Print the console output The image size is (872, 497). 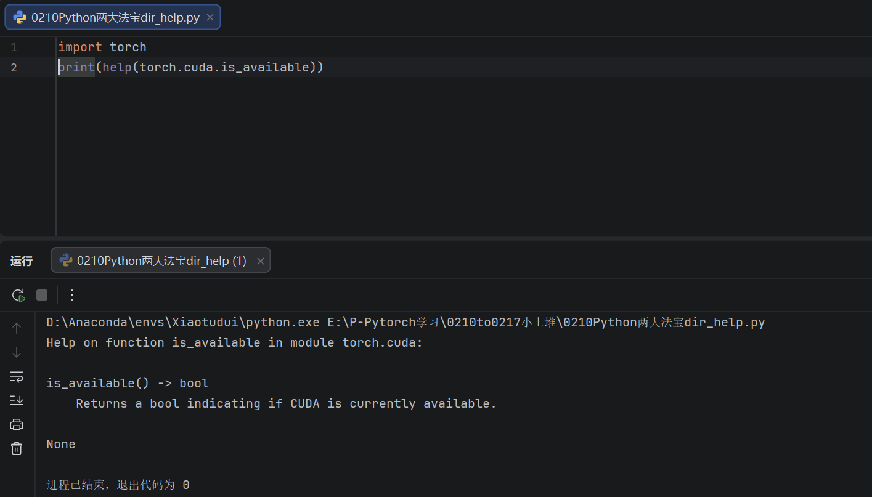(17, 424)
